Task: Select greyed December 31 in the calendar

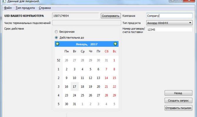Action: [106, 60]
